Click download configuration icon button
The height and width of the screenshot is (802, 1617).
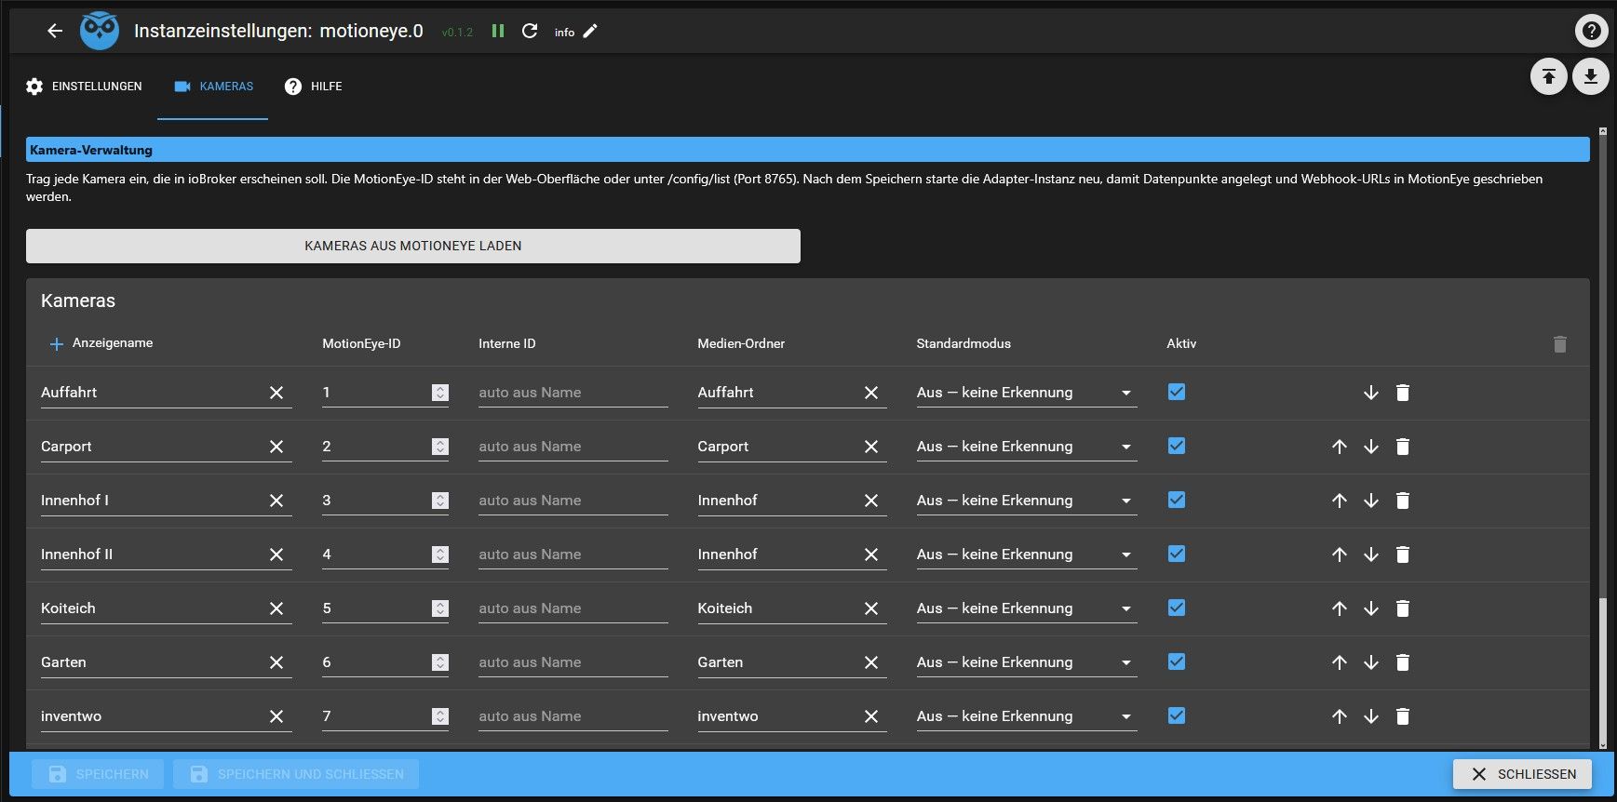(1591, 76)
